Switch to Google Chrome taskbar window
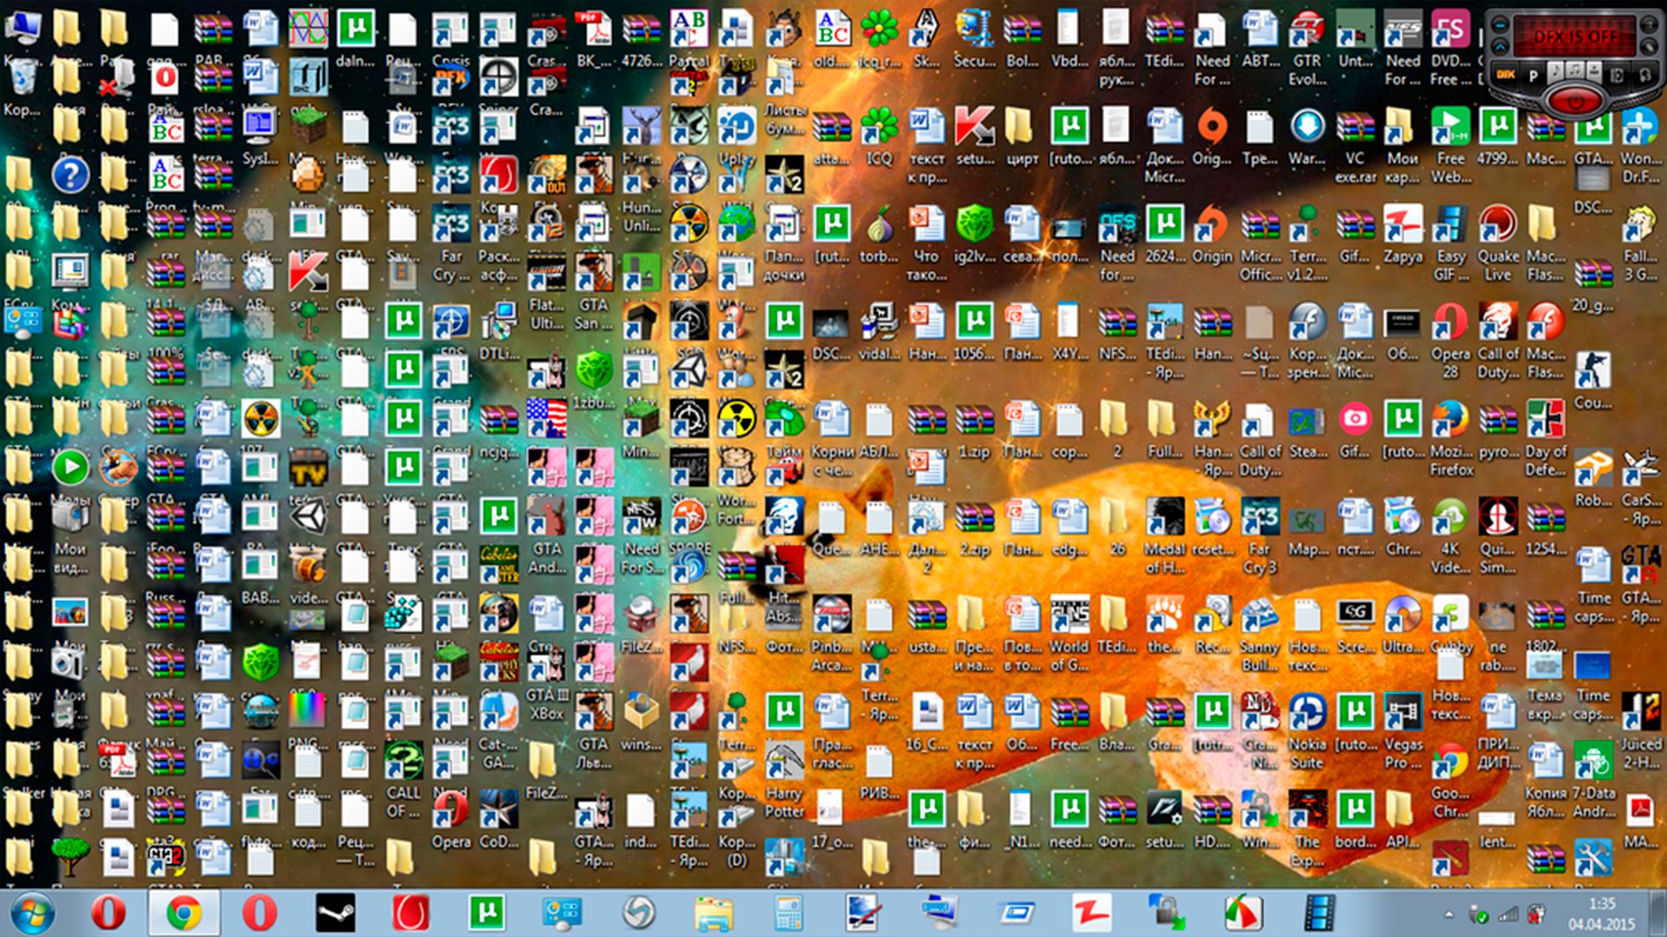The width and height of the screenshot is (1667, 937). tap(184, 914)
